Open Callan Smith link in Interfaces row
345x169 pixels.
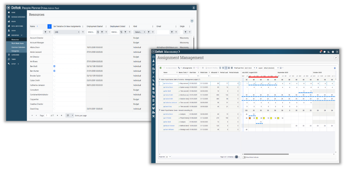(168, 95)
